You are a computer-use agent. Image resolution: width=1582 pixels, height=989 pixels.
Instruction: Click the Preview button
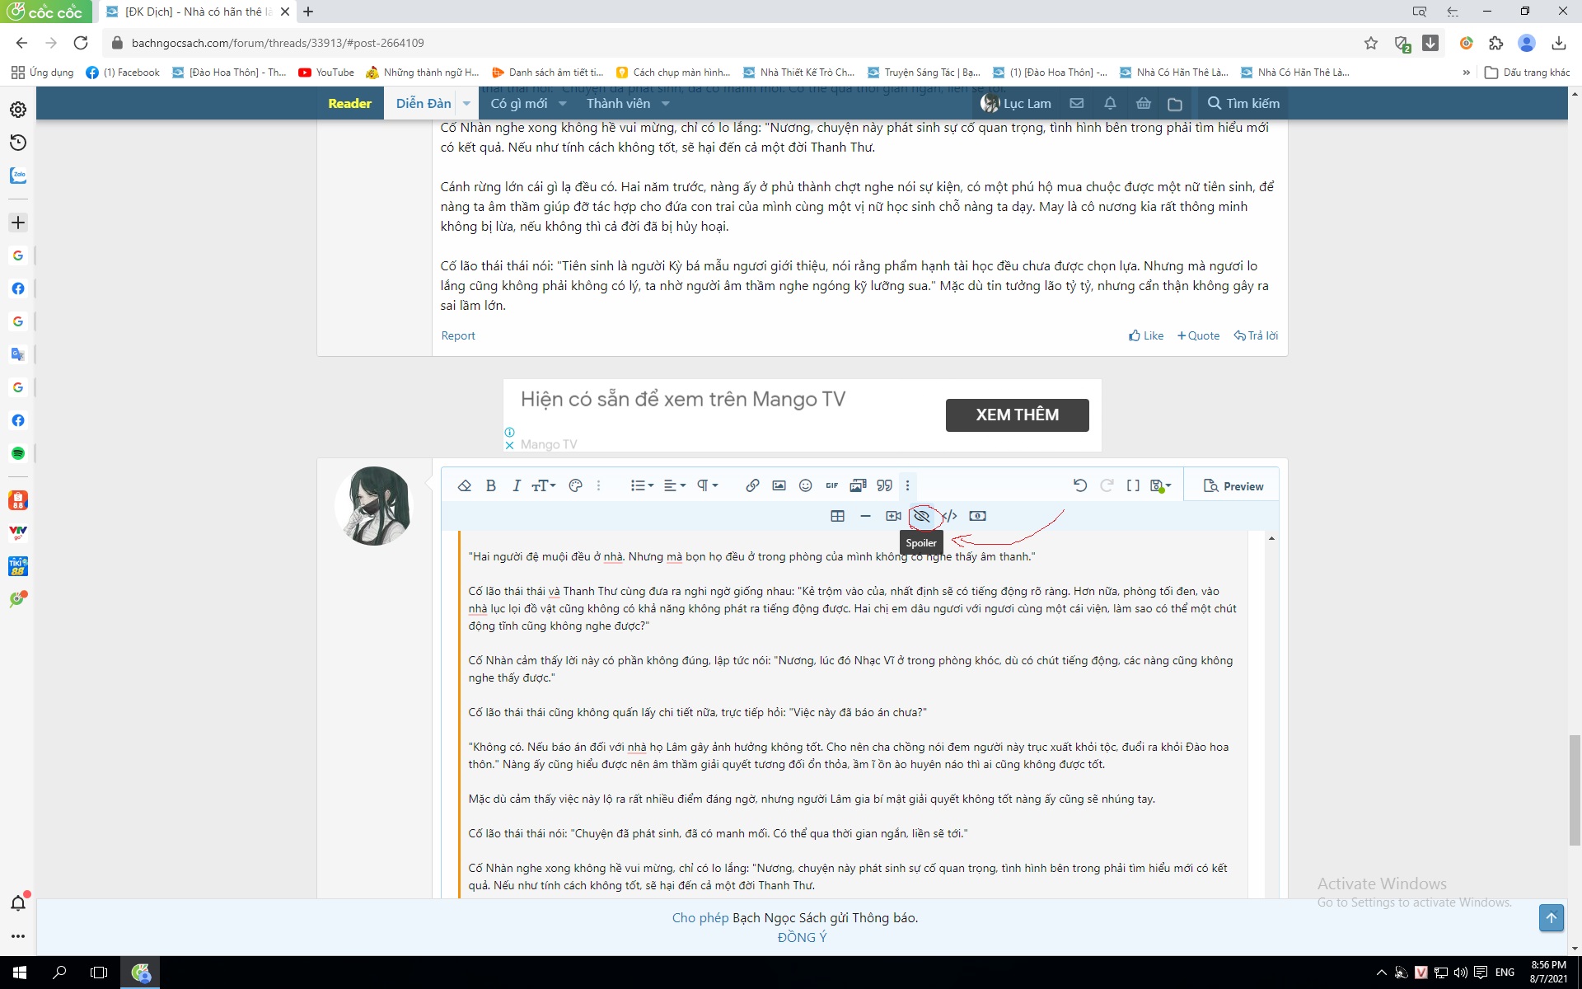pos(1233,486)
